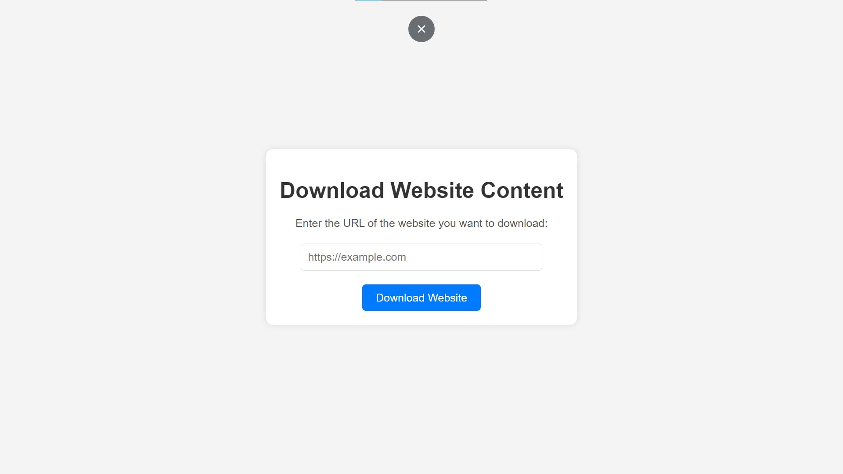The height and width of the screenshot is (474, 843).
Task: Click the white card area above the heading
Action: (x=421, y=163)
